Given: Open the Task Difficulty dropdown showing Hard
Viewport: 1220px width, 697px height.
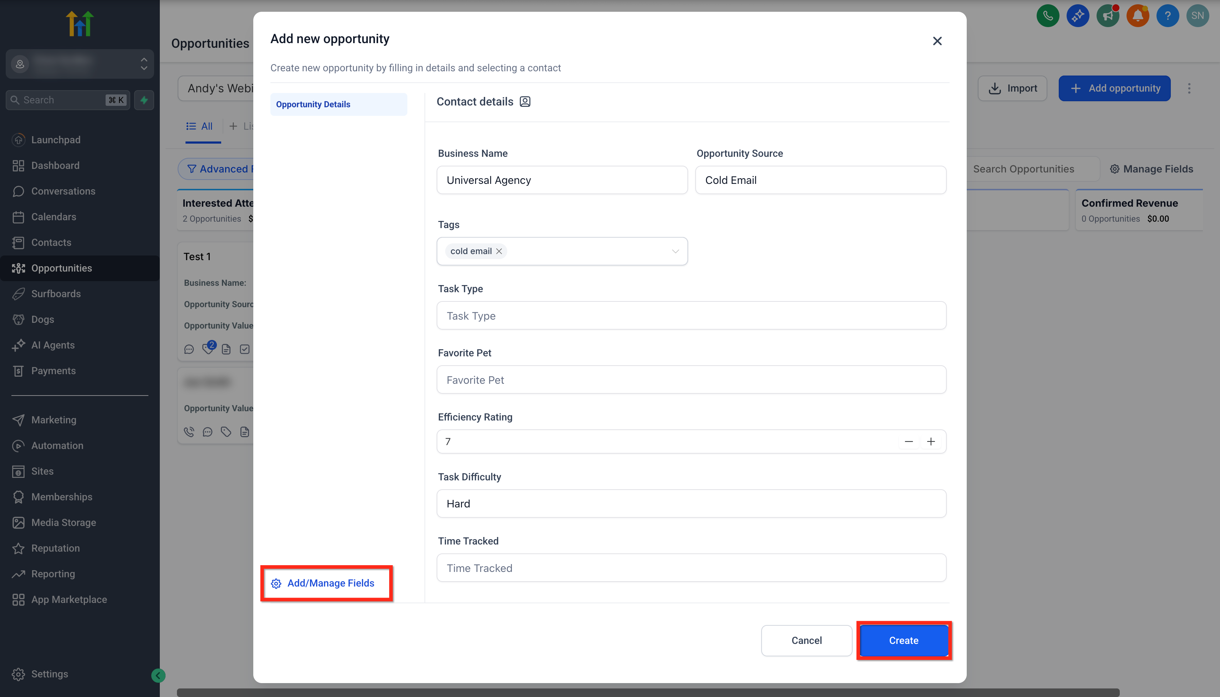Looking at the screenshot, I should coord(691,504).
